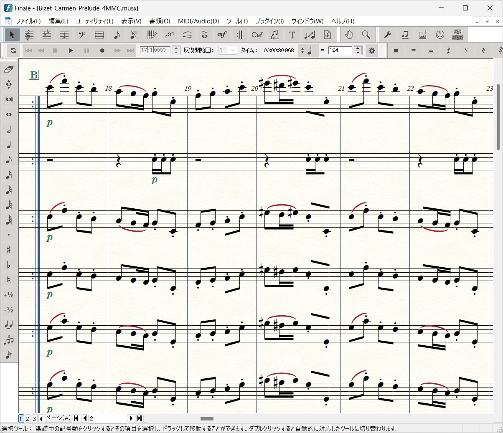Select the Measure tool
The height and width of the screenshot is (433, 503).
pos(99,35)
